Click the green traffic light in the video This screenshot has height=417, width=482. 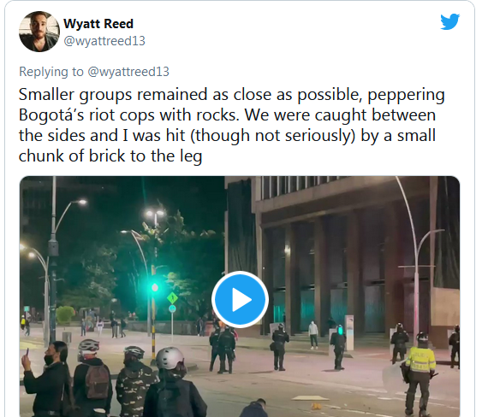[x=155, y=287]
